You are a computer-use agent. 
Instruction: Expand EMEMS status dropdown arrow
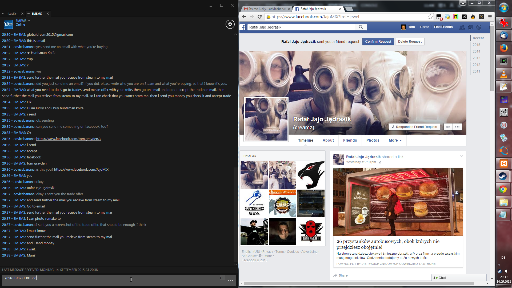click(x=29, y=21)
